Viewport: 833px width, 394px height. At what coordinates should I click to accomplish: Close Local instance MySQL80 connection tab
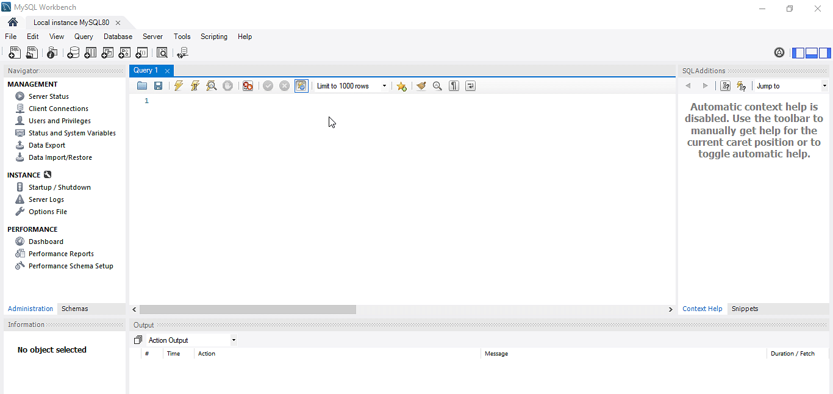(x=118, y=23)
